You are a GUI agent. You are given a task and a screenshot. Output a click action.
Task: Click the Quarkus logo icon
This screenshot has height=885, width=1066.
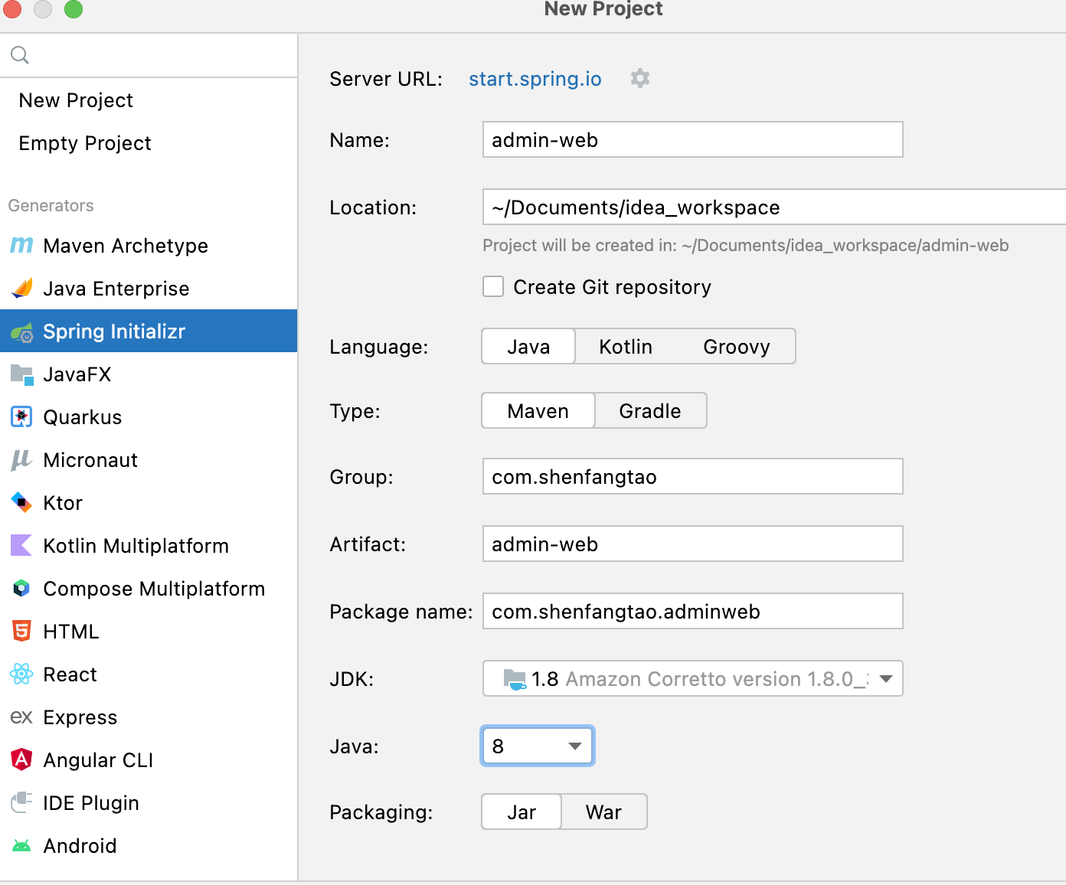[x=21, y=417]
